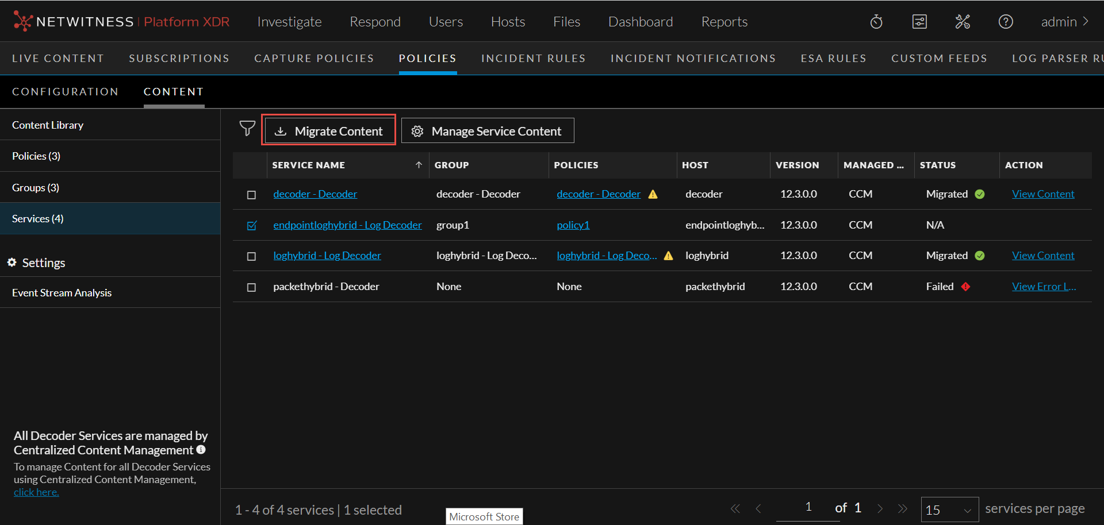Screen dimensions: 1104x525
Task: Uncheck the endpointloghybrid - Log Decoder checkbox
Action: click(x=251, y=226)
